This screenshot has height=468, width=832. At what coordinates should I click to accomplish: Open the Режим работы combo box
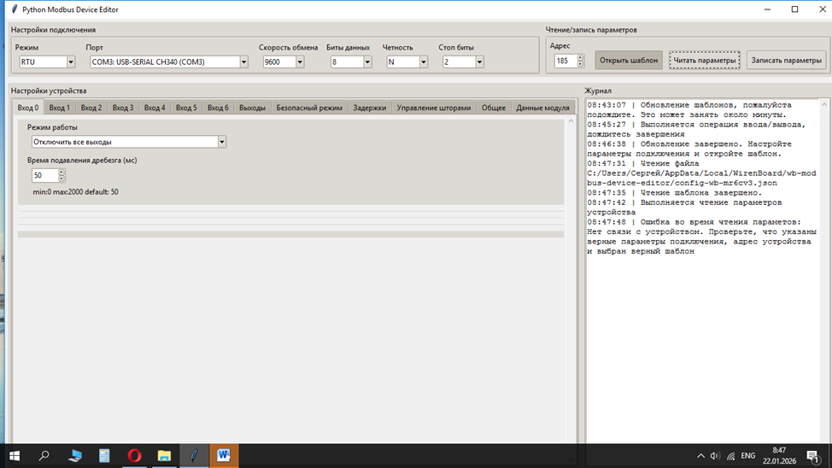[x=221, y=142]
